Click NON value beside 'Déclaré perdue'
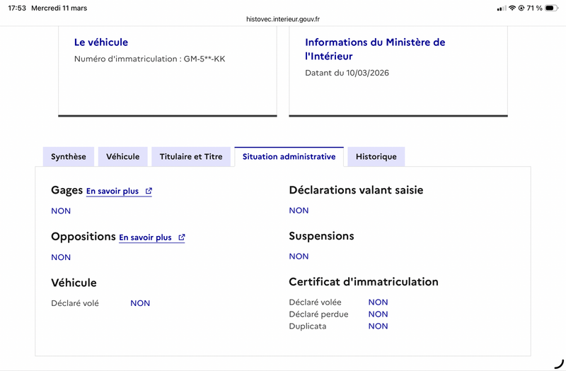566x371 pixels. (x=378, y=314)
